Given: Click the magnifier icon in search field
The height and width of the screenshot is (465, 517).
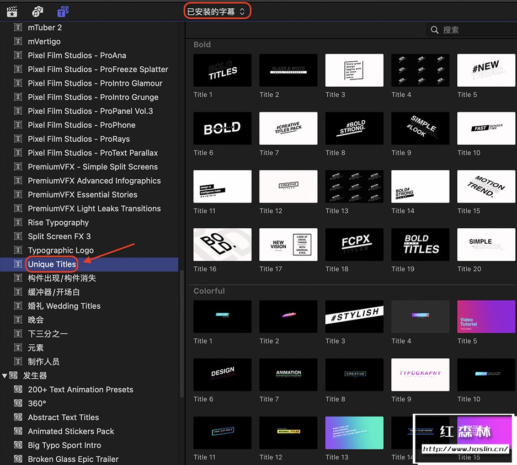Looking at the screenshot, I should click(x=435, y=30).
